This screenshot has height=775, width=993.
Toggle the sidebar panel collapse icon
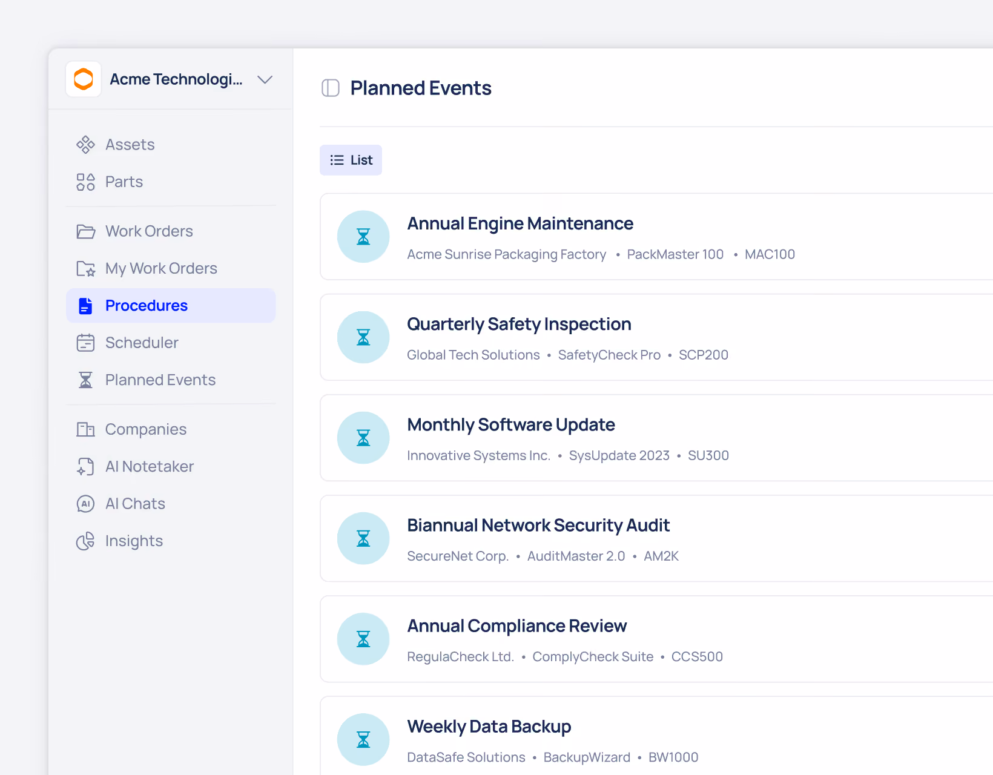[x=330, y=88]
